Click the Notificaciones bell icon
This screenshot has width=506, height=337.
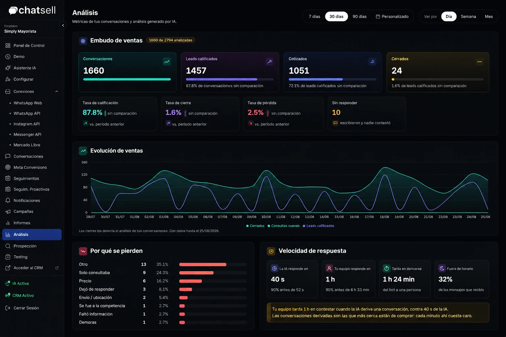coord(8,200)
